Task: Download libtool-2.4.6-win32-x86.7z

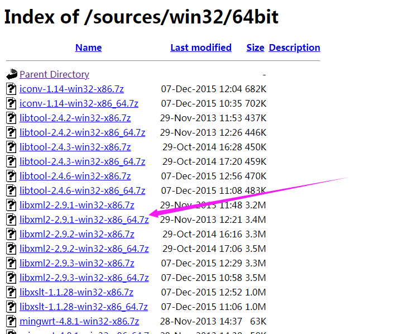Action: (x=75, y=176)
